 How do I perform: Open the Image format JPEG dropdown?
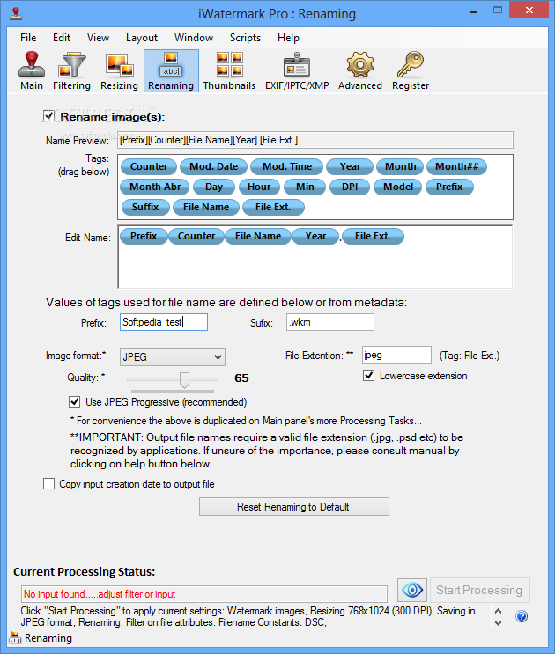pos(173,357)
